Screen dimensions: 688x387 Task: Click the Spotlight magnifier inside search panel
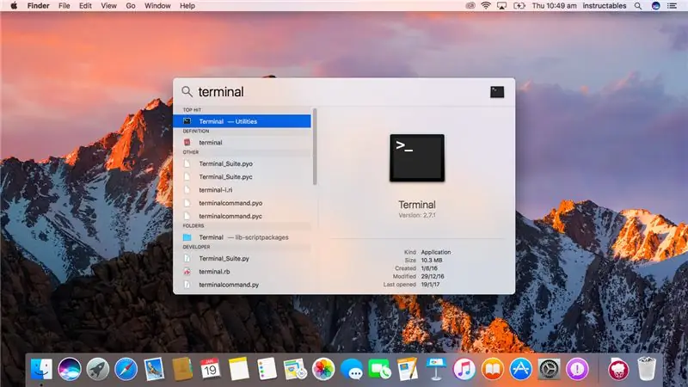coord(187,91)
